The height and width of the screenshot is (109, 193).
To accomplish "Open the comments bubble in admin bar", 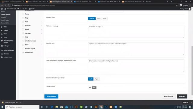I will click(18, 9).
